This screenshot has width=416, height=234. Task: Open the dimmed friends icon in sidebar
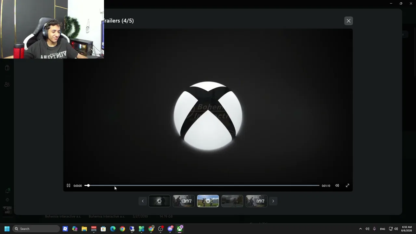pos(7,84)
